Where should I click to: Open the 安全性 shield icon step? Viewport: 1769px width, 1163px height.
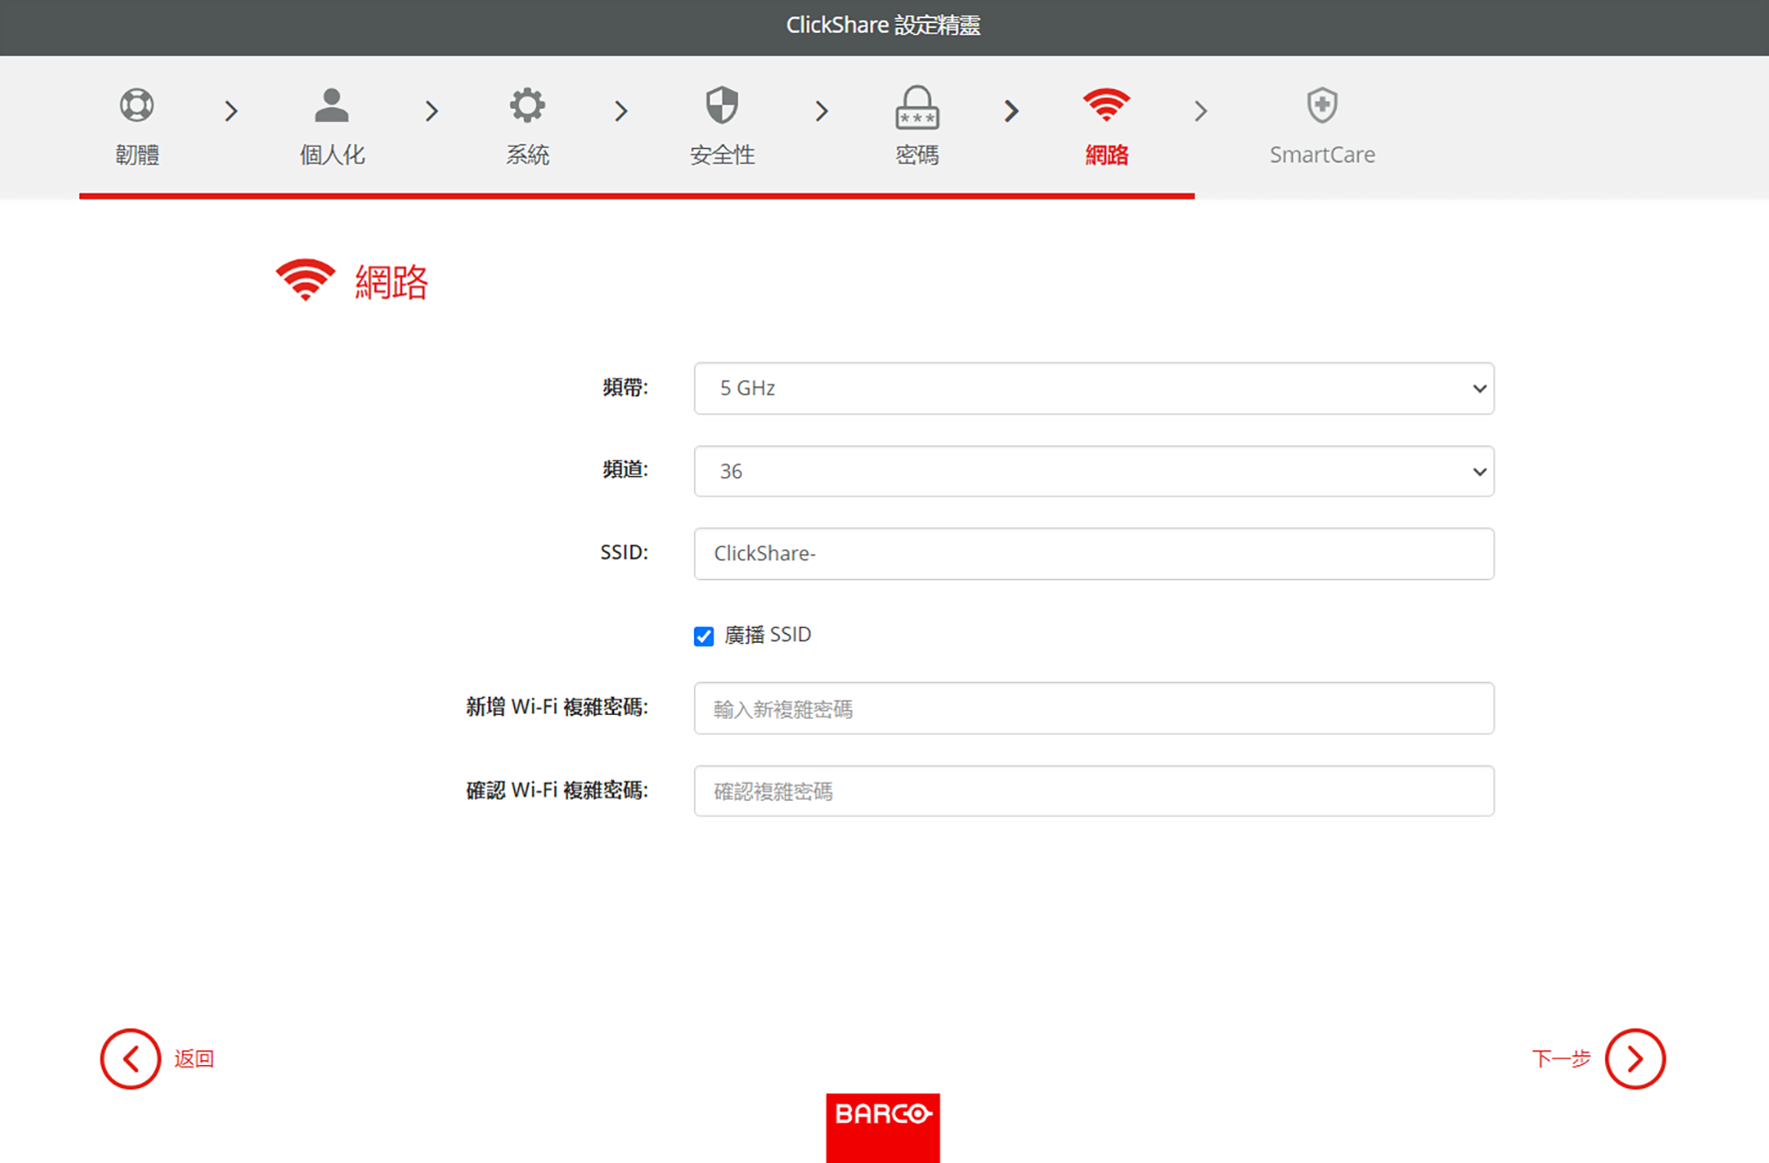click(722, 105)
